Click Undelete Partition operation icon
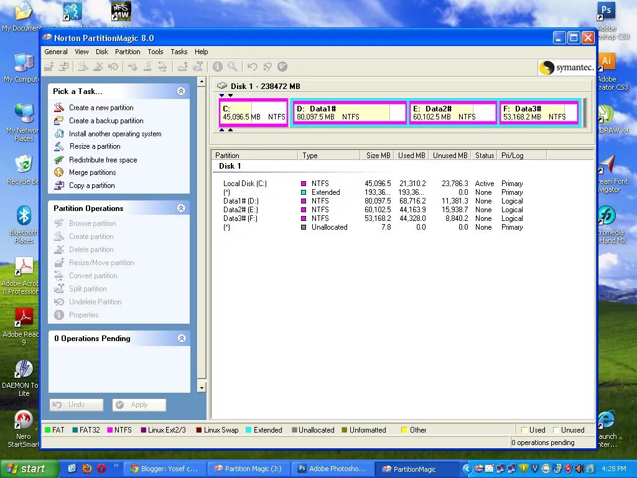637x478 pixels. [x=59, y=302]
